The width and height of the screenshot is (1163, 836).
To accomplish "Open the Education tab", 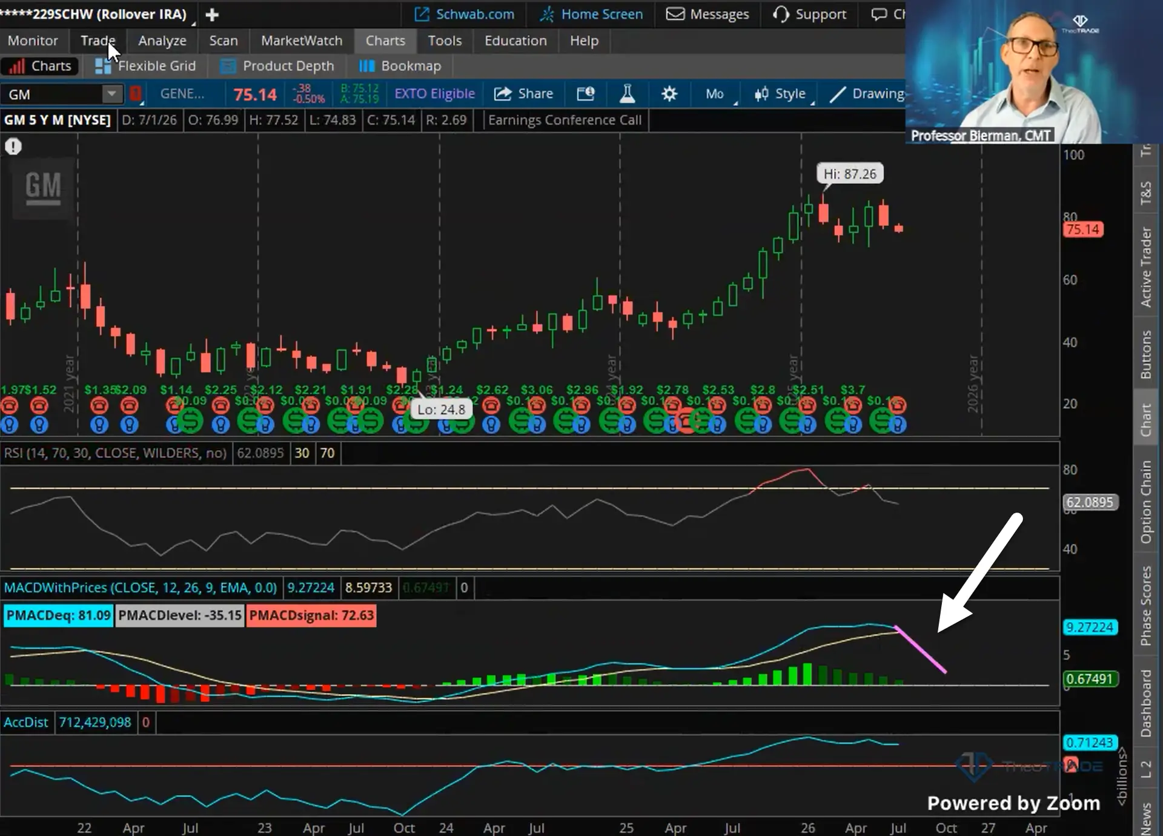I will (x=515, y=41).
